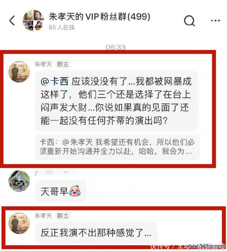Tap the cow-pattern avatar of the second user

(x=19, y=181)
